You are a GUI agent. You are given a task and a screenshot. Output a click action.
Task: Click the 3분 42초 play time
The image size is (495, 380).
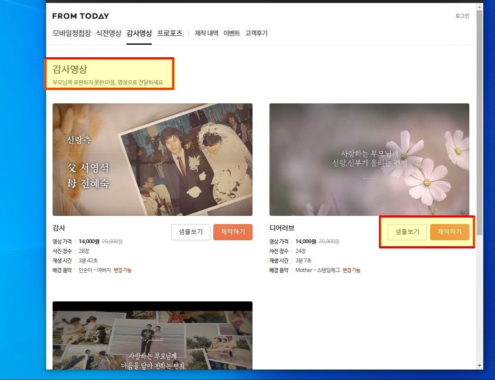point(88,261)
